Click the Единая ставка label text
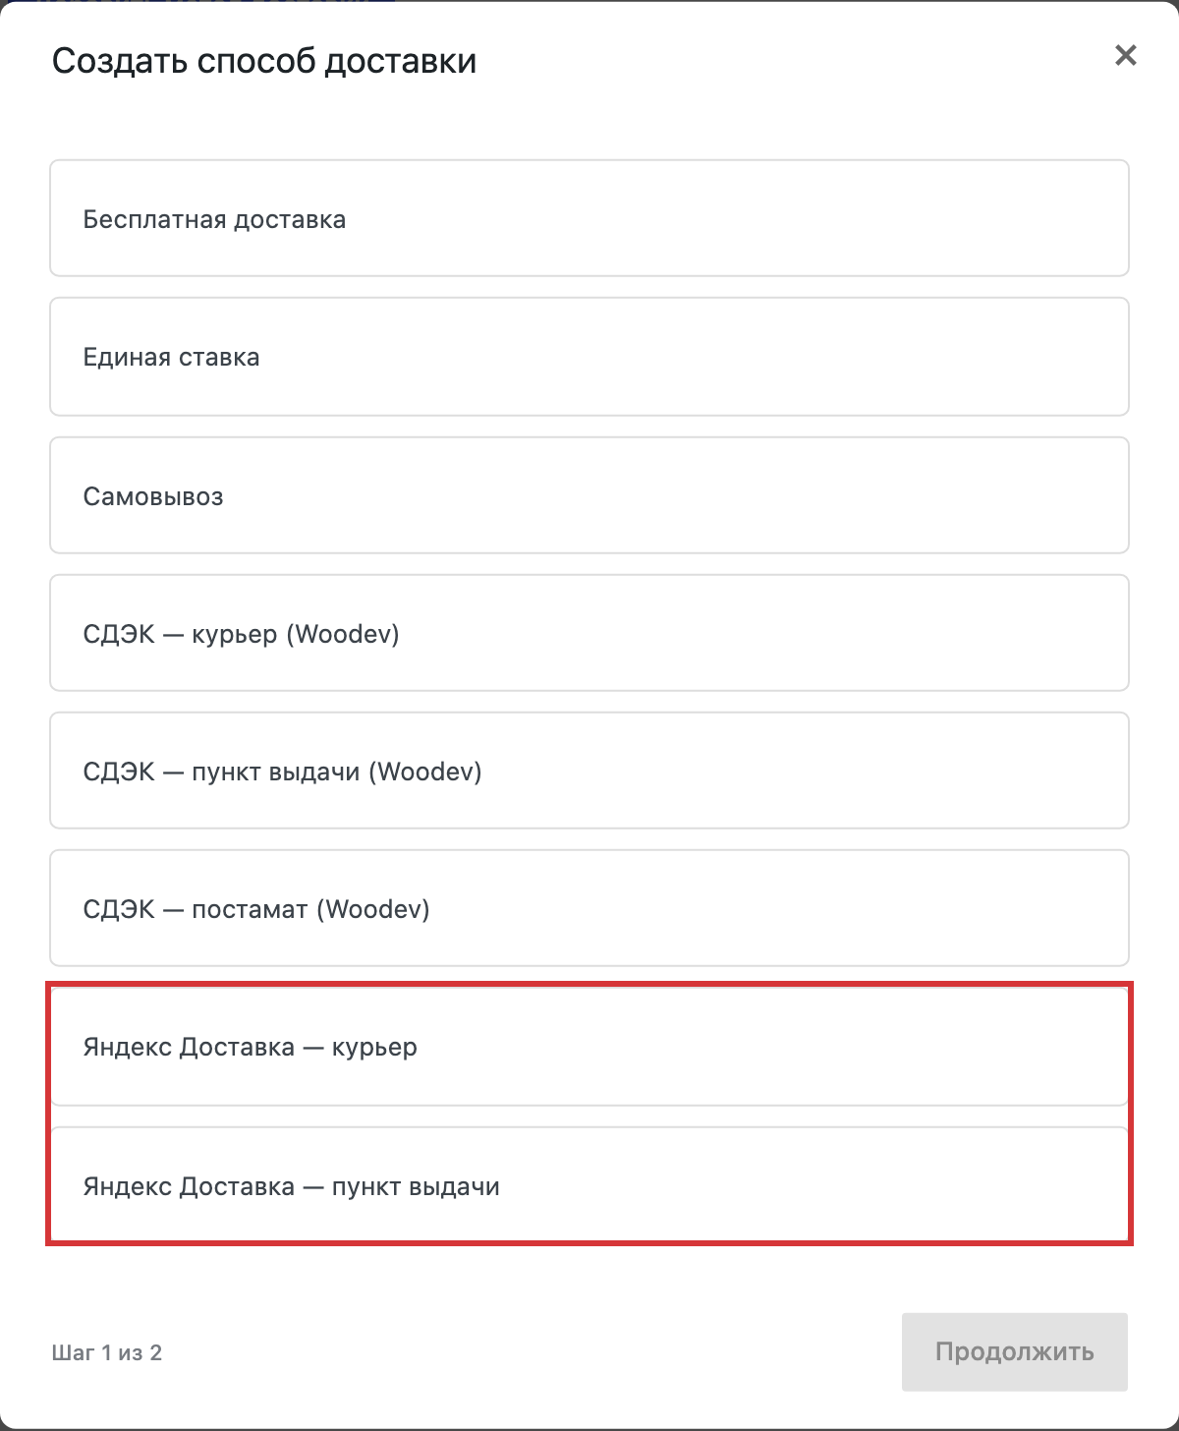The width and height of the screenshot is (1179, 1431). click(x=171, y=357)
